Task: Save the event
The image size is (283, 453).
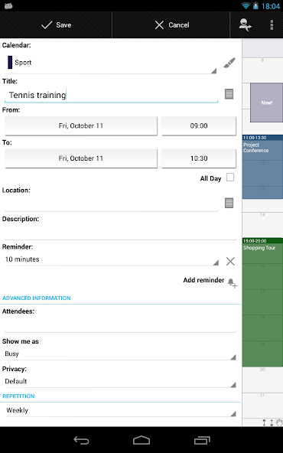Action: pyautogui.click(x=56, y=24)
